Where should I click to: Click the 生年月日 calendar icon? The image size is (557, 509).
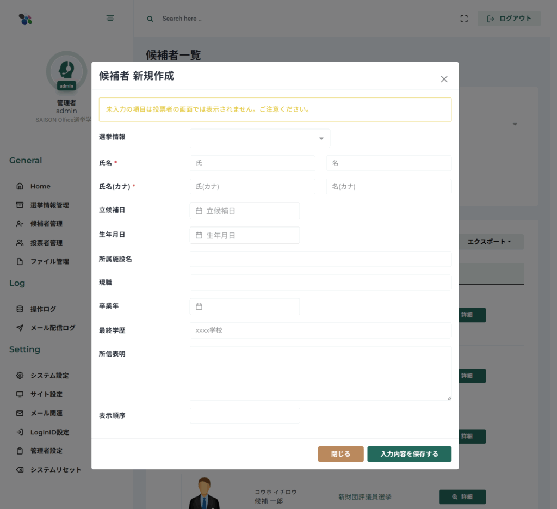pyautogui.click(x=199, y=235)
